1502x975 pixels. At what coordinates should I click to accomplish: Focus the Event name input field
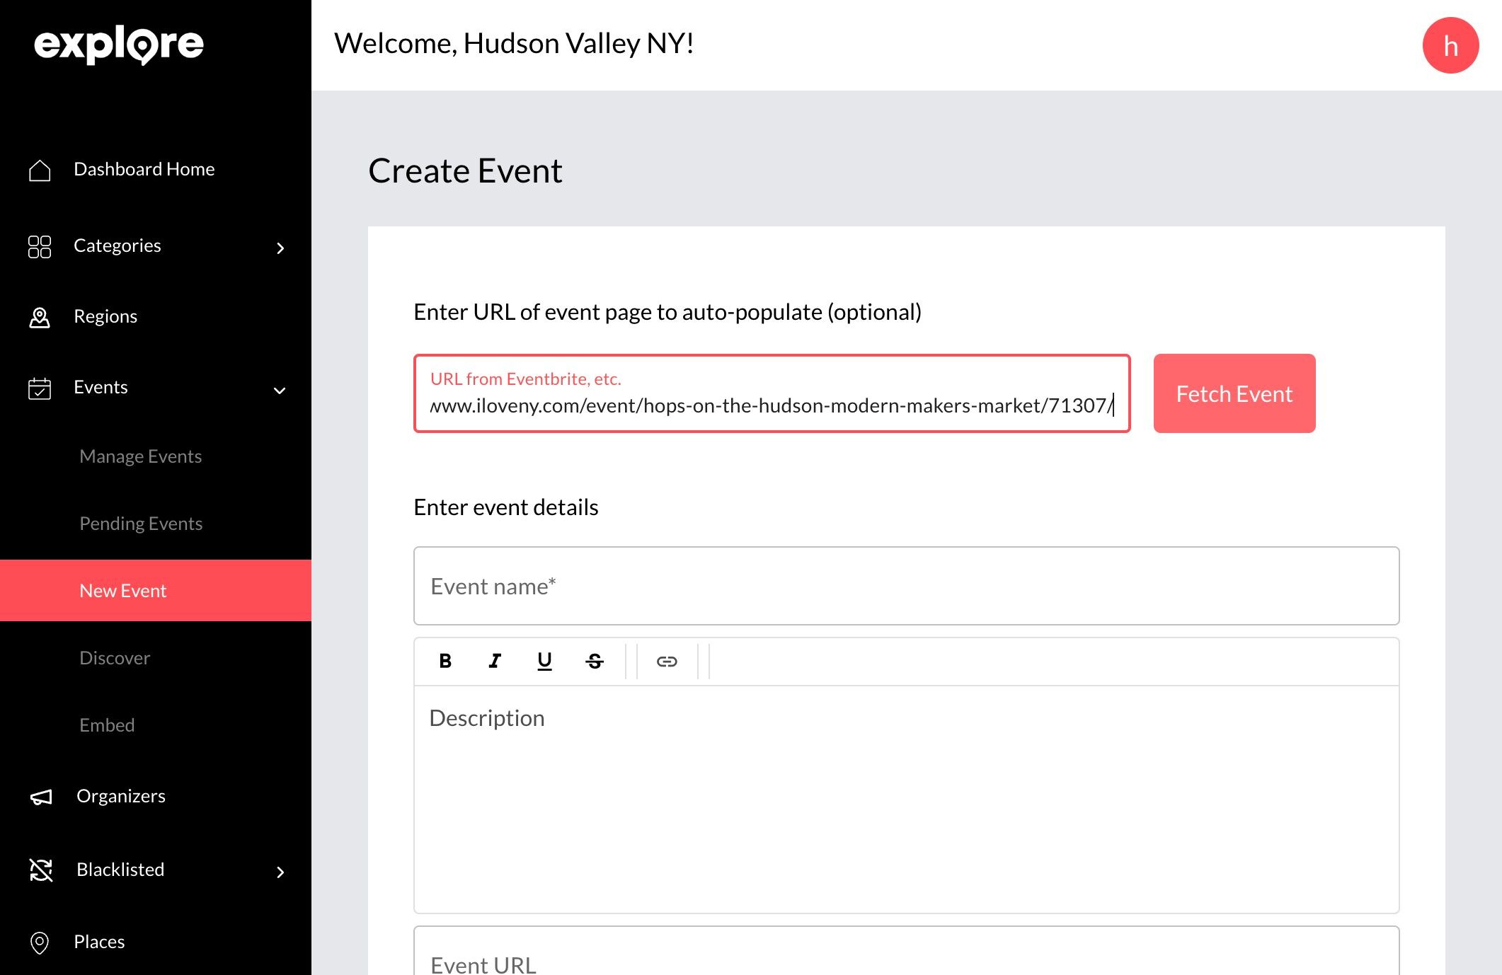pyautogui.click(x=906, y=586)
